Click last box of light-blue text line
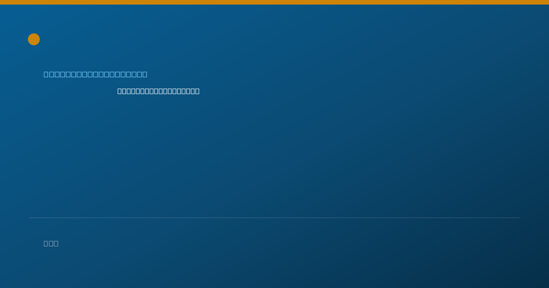 [x=145, y=74]
